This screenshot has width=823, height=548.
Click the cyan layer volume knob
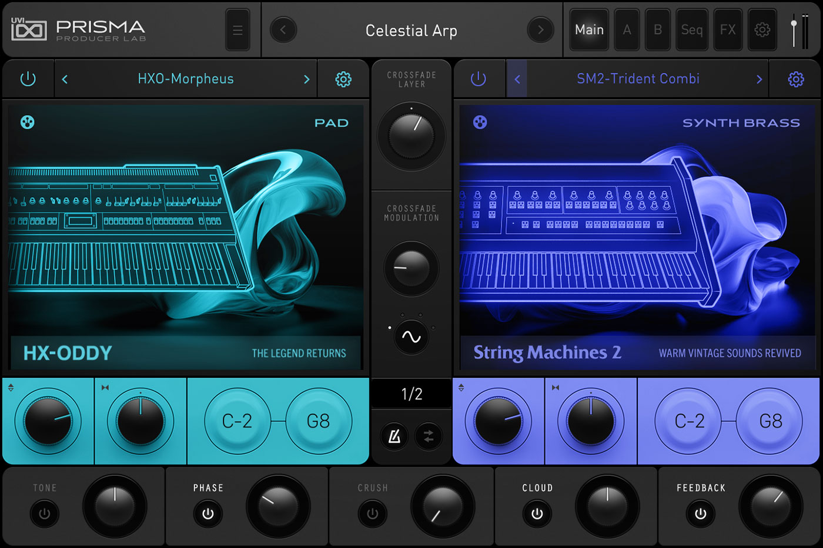[48, 421]
